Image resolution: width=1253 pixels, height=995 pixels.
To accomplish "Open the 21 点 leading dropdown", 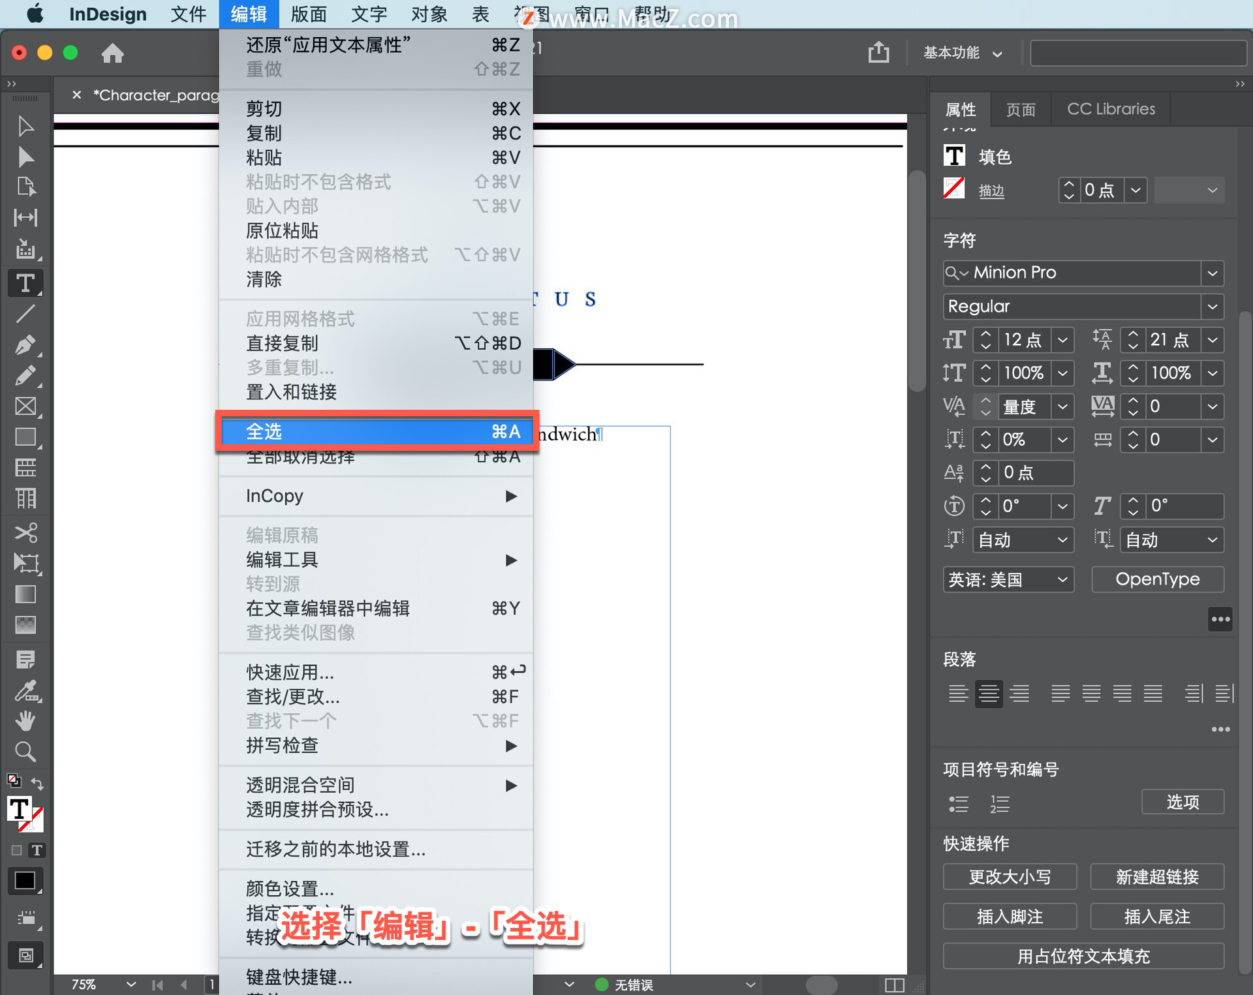I will 1213,340.
